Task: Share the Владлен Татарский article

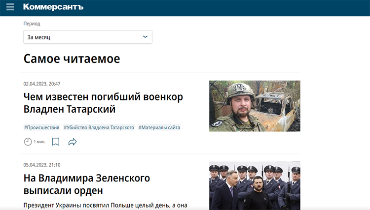Action: click(x=73, y=142)
